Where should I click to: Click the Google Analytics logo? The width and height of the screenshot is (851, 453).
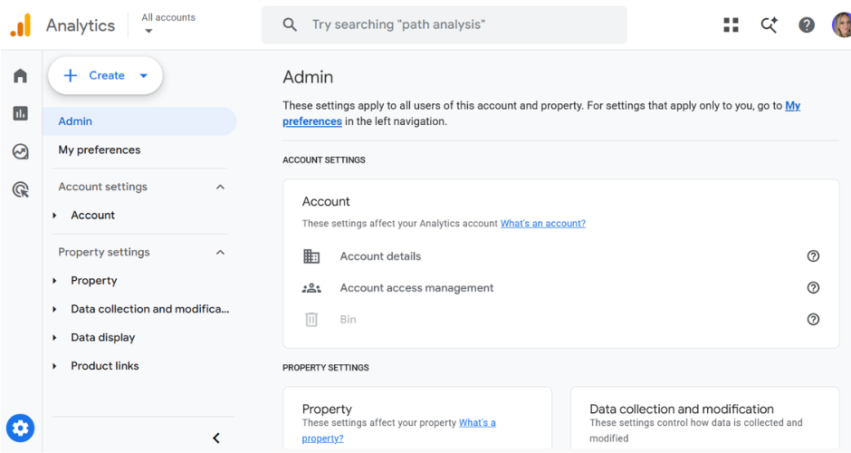[21, 25]
